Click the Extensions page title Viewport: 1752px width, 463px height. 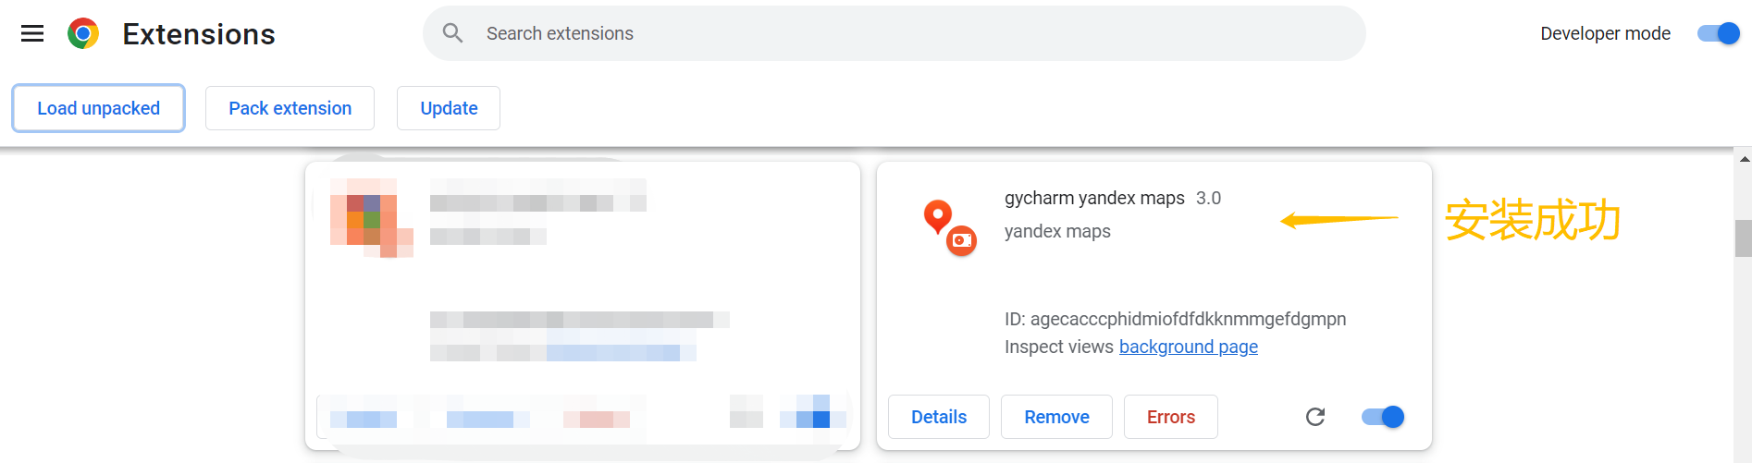point(199,34)
